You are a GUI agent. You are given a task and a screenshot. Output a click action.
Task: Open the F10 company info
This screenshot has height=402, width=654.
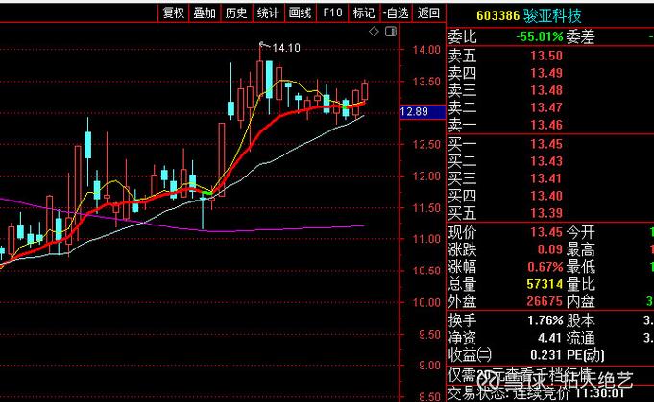332,12
